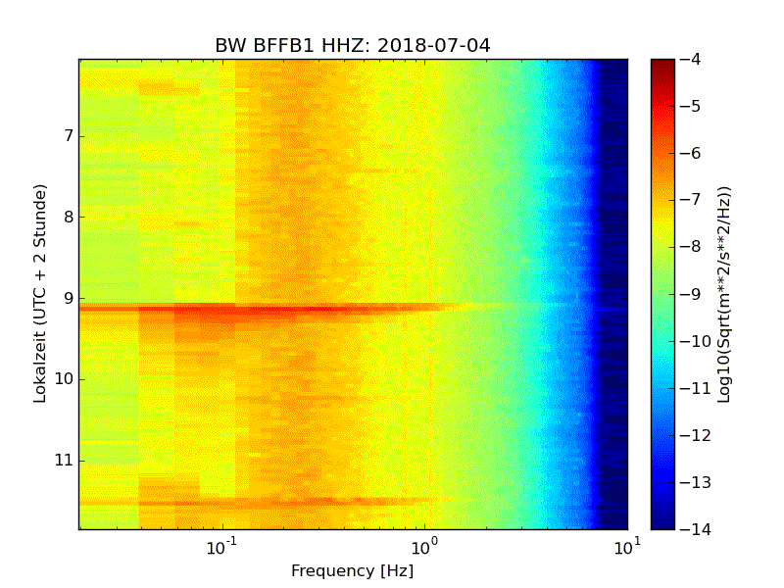Image resolution: width=784 pixels, height=588 pixels.
Task: Select the y-axis tick label 10
Action: 64,379
